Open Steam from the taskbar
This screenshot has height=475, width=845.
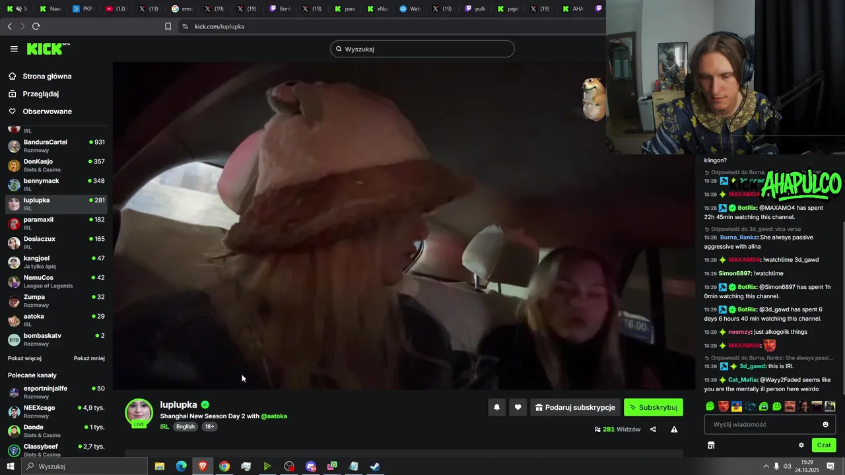tap(375, 466)
